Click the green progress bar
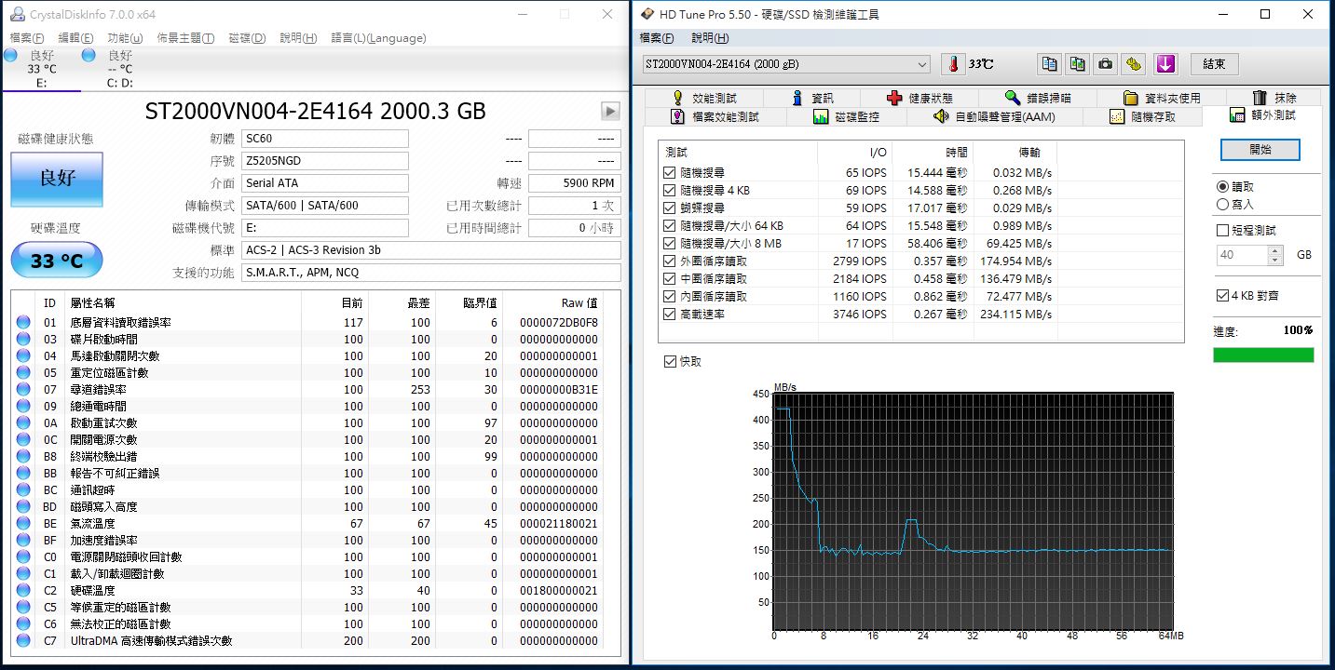This screenshot has width=1335, height=670. pyautogui.click(x=1263, y=355)
